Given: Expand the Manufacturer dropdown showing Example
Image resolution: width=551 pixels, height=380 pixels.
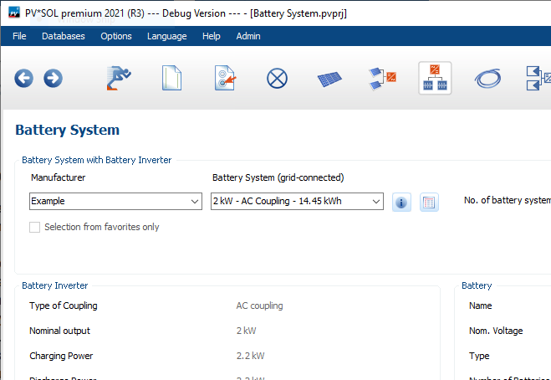Looking at the screenshot, I should (x=115, y=202).
